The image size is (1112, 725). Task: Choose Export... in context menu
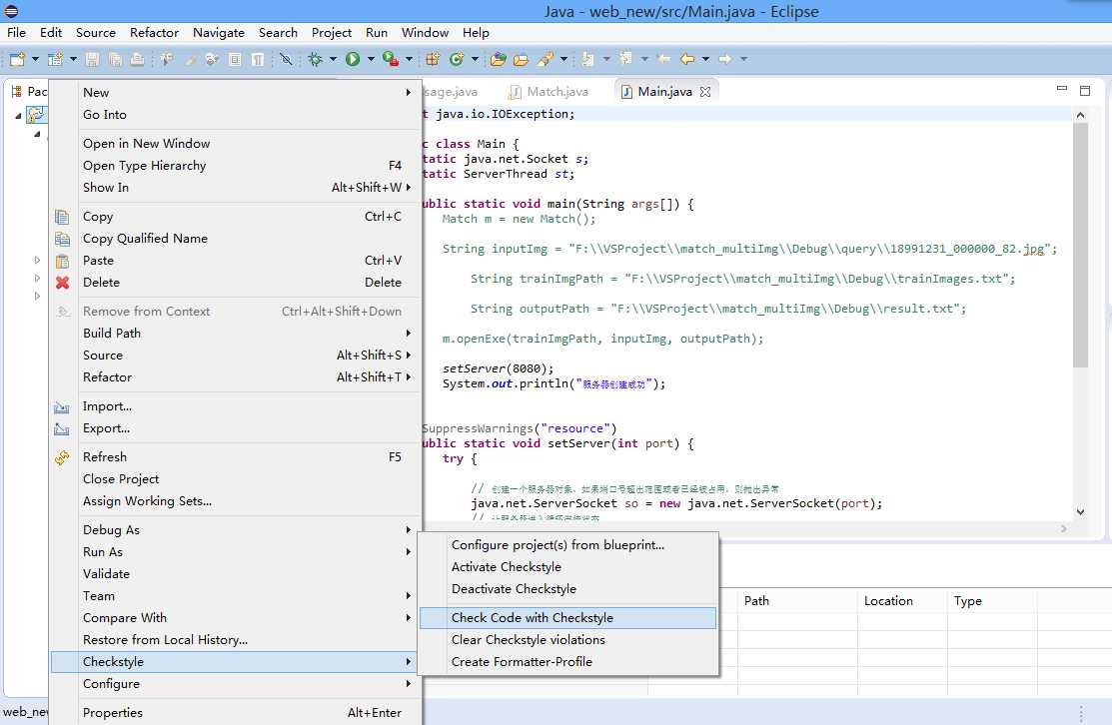(234, 428)
